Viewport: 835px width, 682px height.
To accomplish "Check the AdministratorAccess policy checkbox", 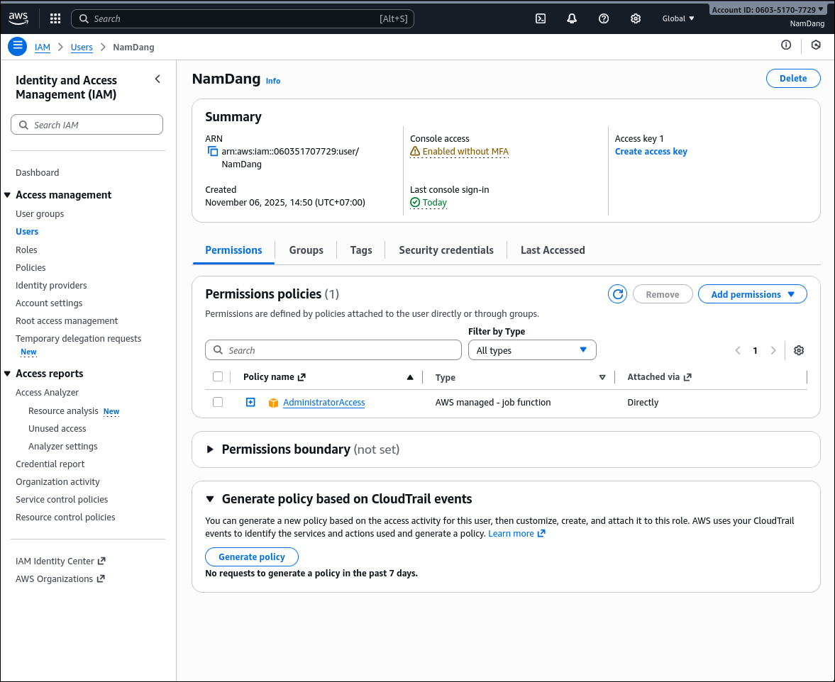I will point(218,402).
